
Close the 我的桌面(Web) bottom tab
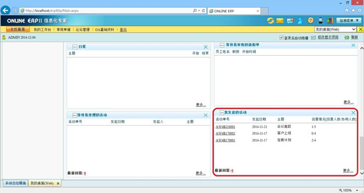58,184
